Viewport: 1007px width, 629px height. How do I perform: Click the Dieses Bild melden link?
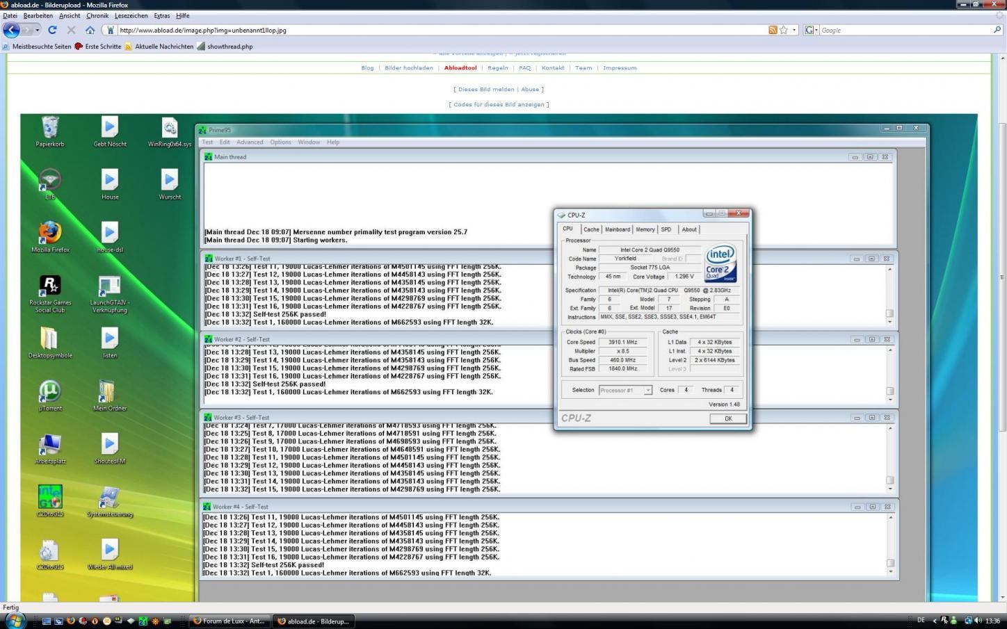[486, 89]
